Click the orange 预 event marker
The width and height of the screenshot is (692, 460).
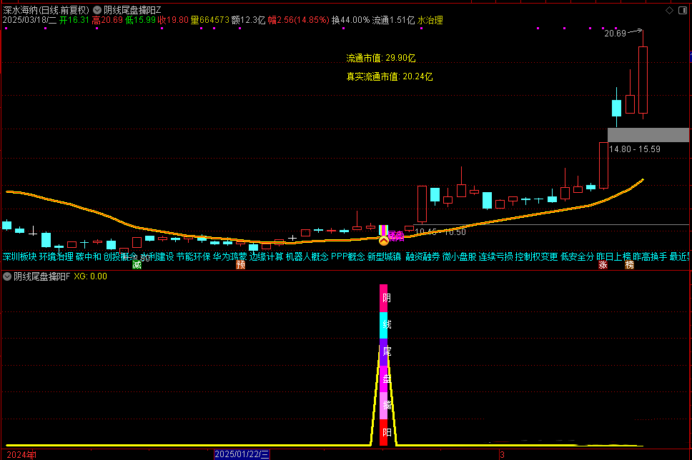pos(241,265)
